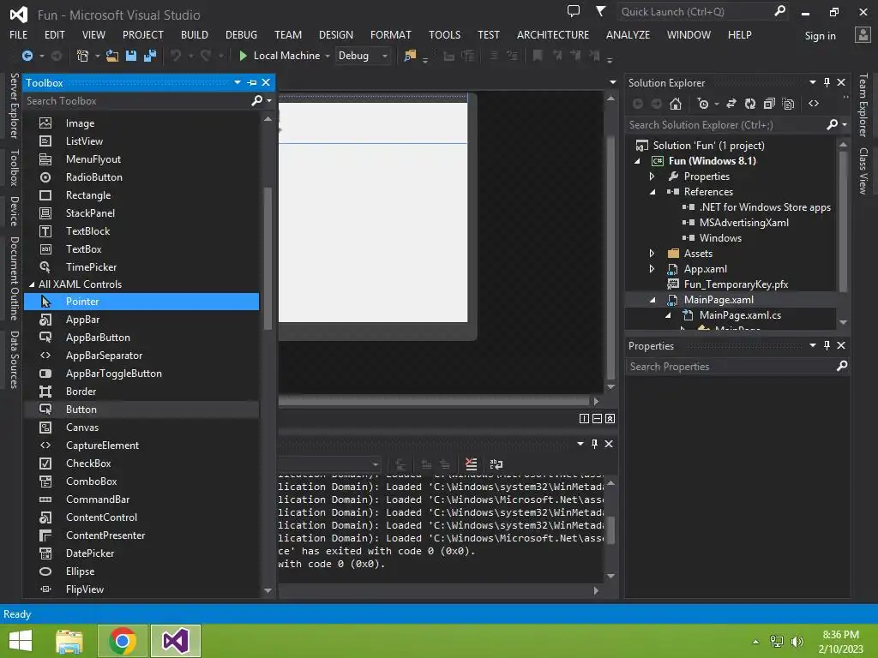Click the Quick Launch search magnifier icon

779,10
